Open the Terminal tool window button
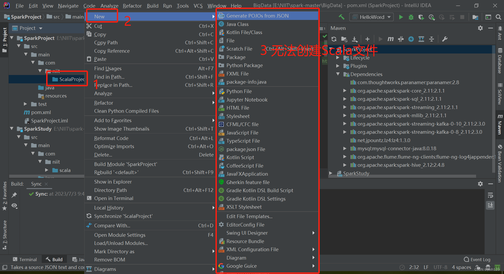The width and height of the screenshot is (504, 274). [x=25, y=259]
